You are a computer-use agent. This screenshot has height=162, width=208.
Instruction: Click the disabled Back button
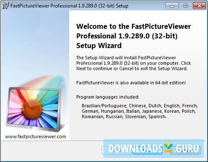[x=117, y=150]
